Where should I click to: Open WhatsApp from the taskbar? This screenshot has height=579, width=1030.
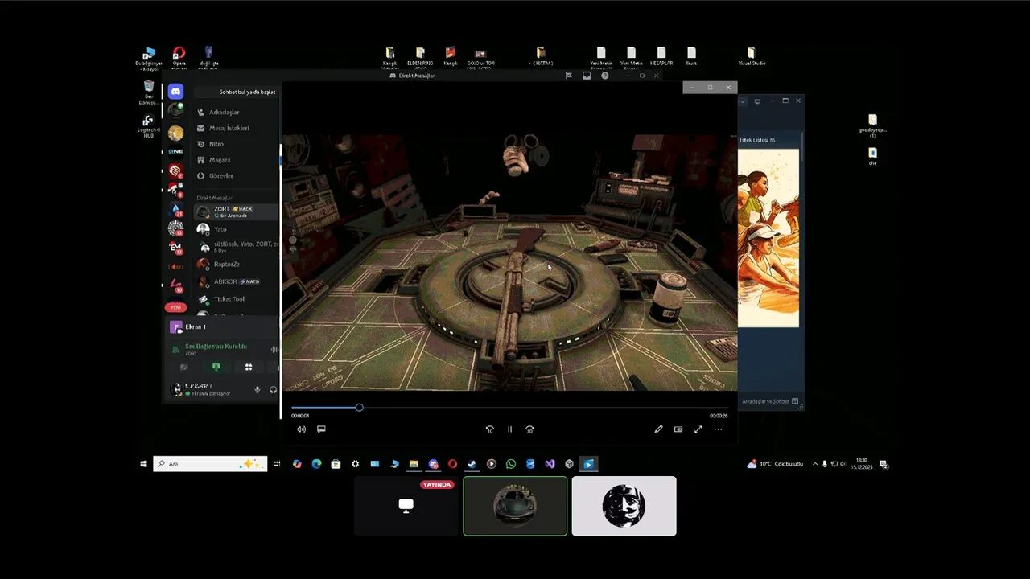tap(510, 464)
